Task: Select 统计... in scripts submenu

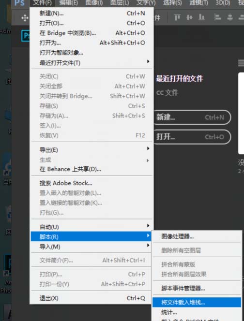Action: pyautogui.click(x=197, y=312)
